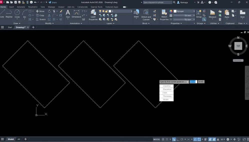Click the X coordinate input 101.93

pos(193,82)
